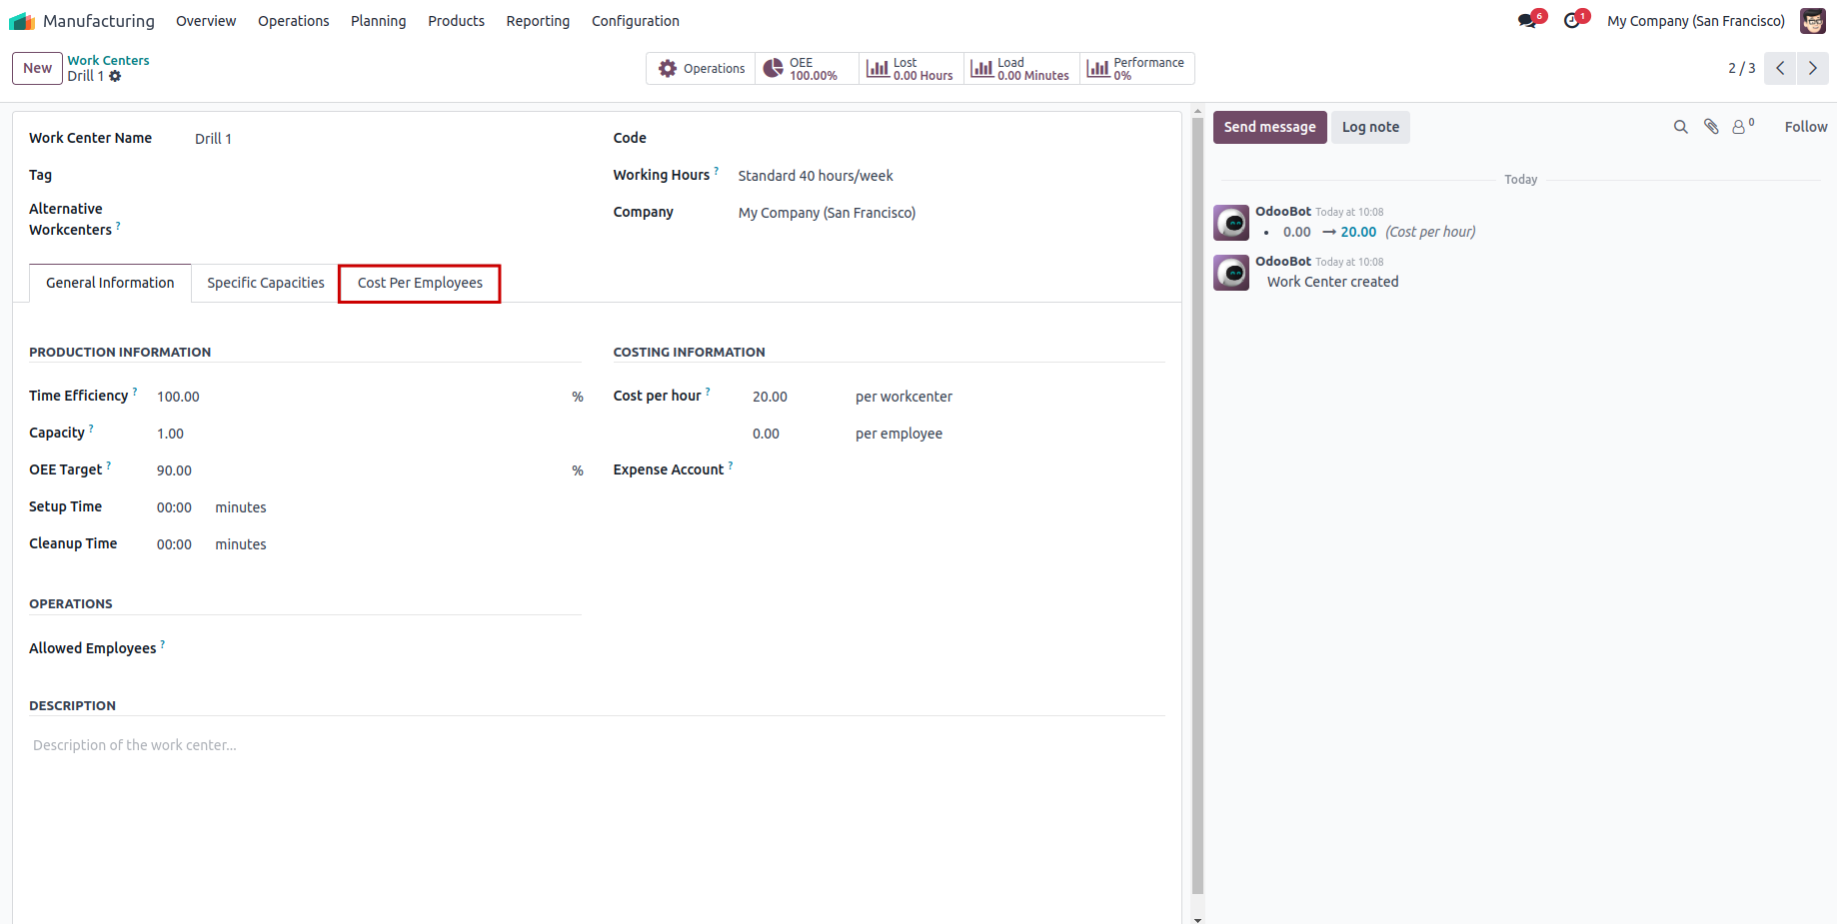
Task: Open the Load 0.00 Minutes stat button
Action: [x=1021, y=69]
